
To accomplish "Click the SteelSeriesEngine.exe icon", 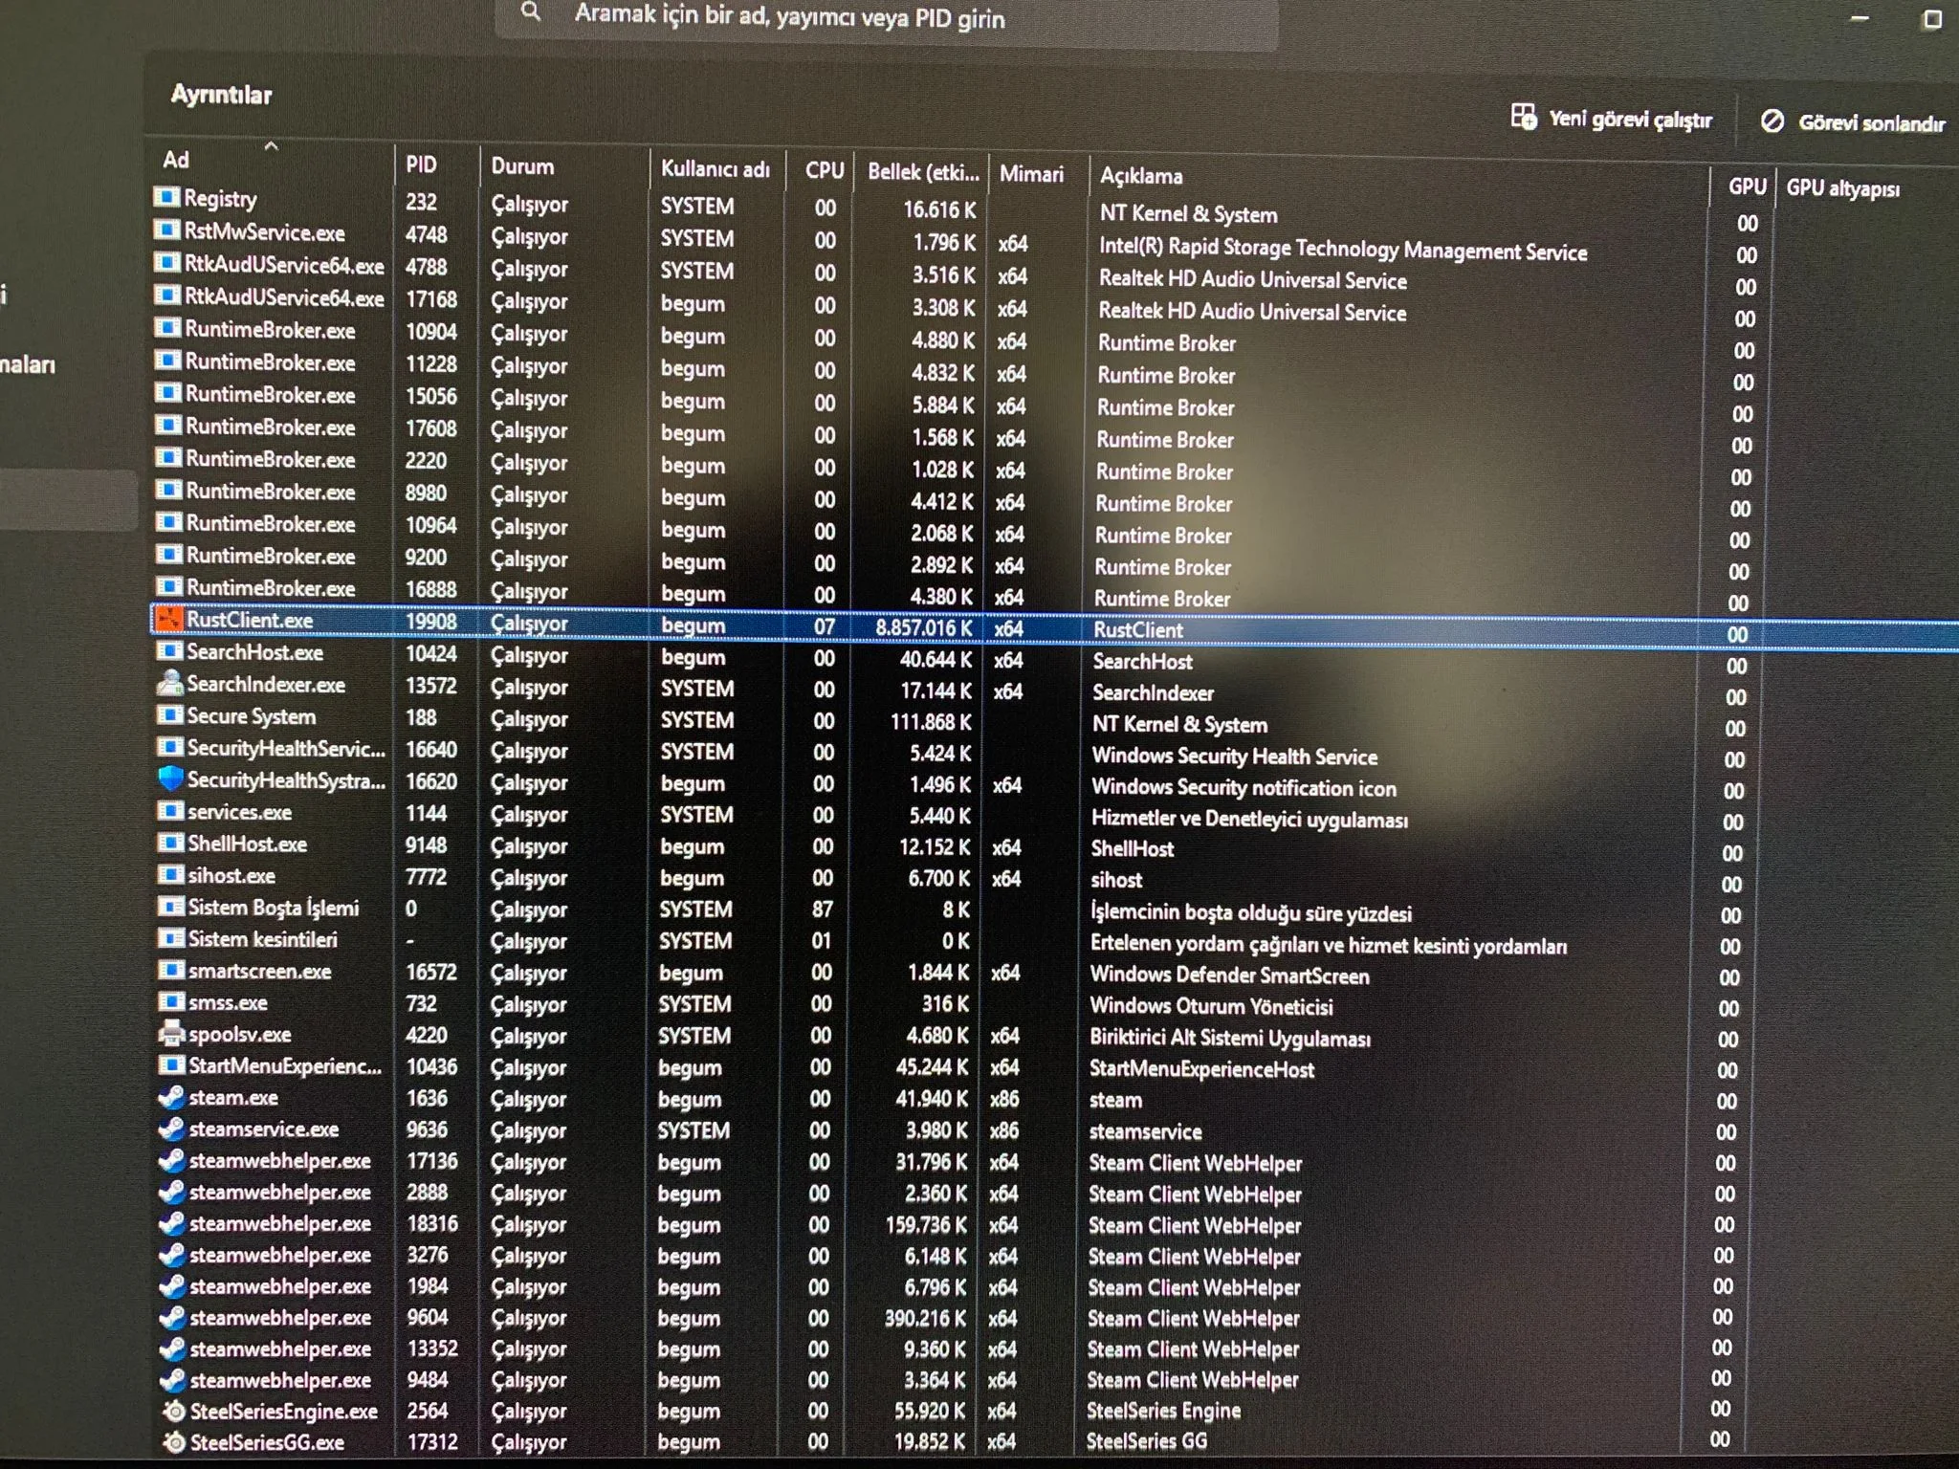I will click(174, 1412).
